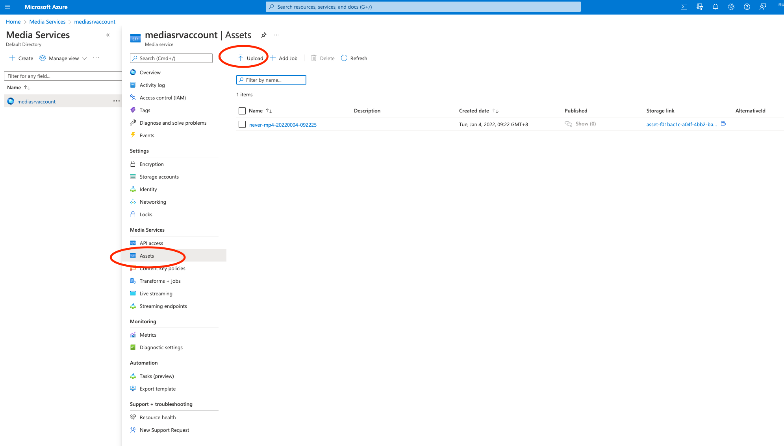Open the asset storage link
The height and width of the screenshot is (446, 784).
[681, 124]
